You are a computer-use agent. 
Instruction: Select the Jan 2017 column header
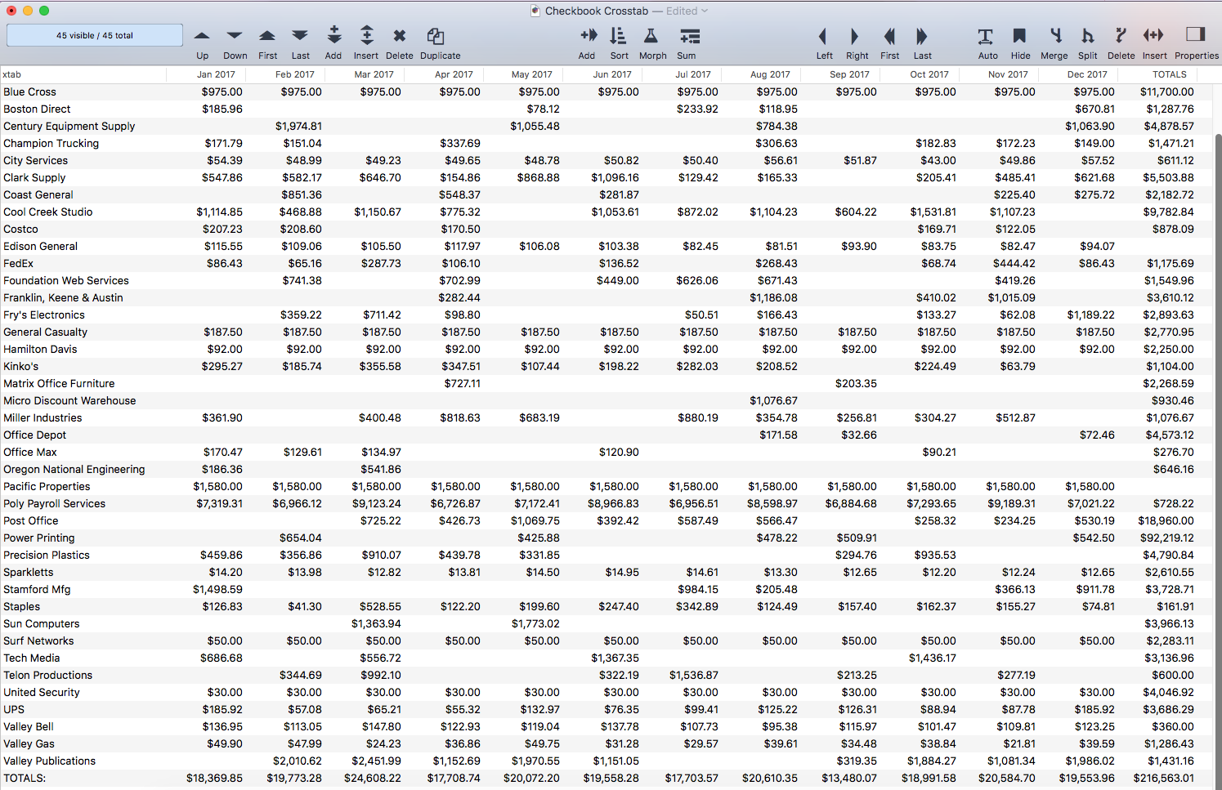pyautogui.click(x=216, y=74)
